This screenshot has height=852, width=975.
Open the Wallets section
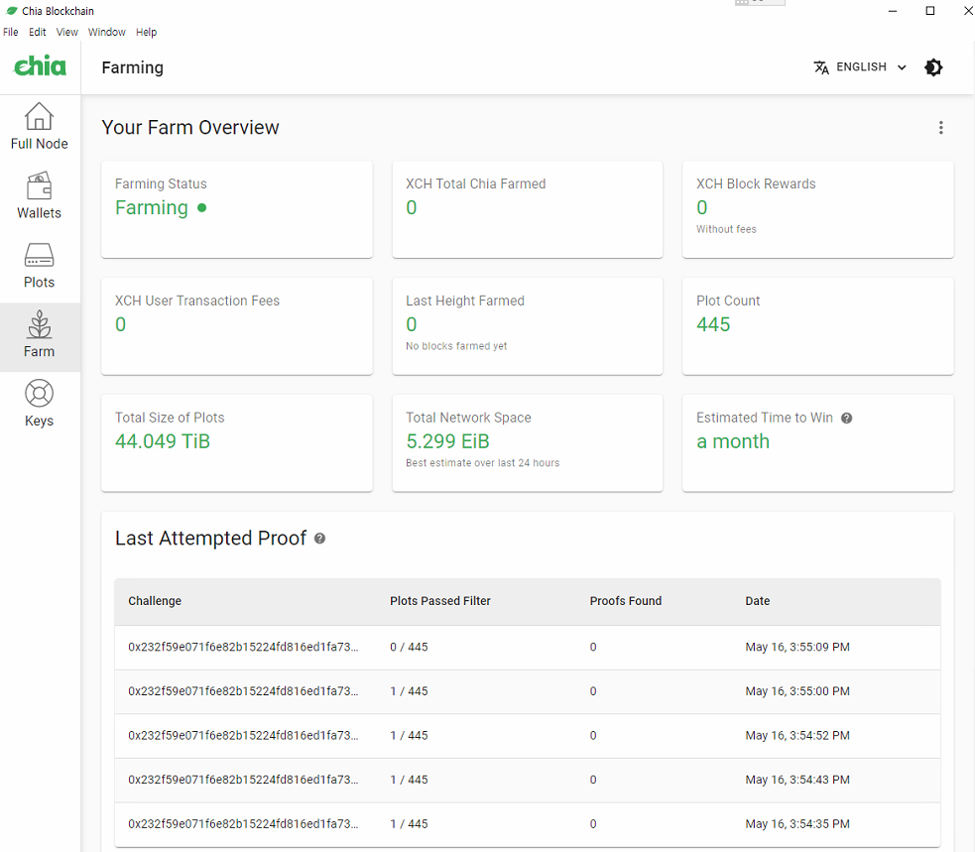pyautogui.click(x=39, y=197)
